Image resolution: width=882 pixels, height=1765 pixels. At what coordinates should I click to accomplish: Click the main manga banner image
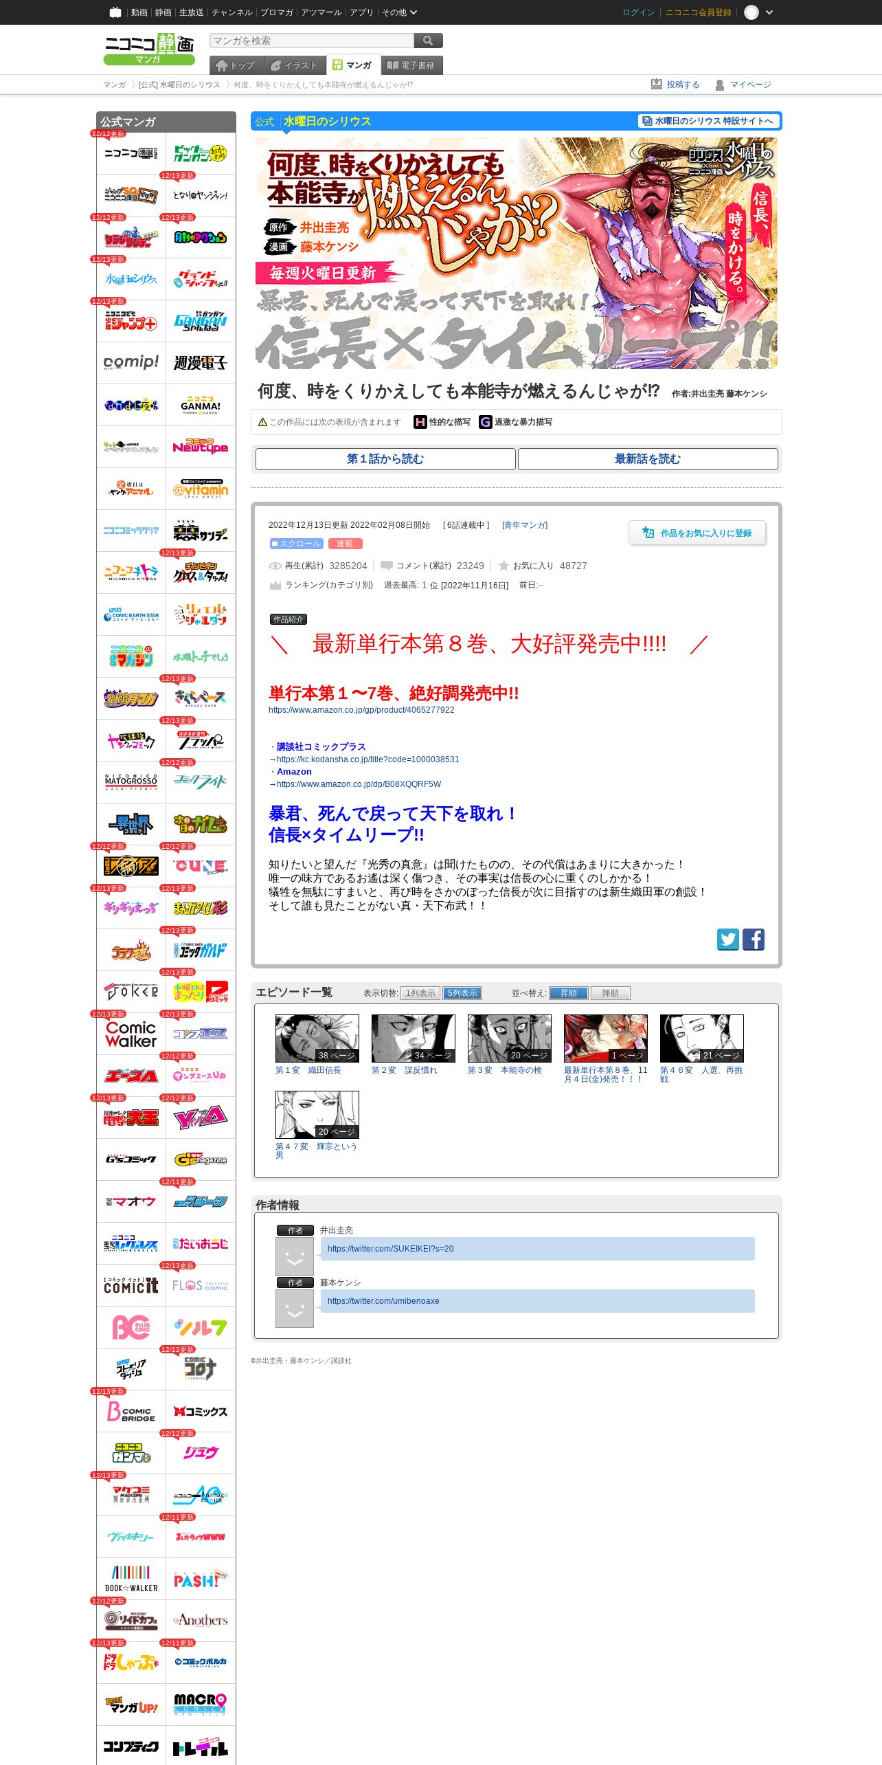click(517, 254)
